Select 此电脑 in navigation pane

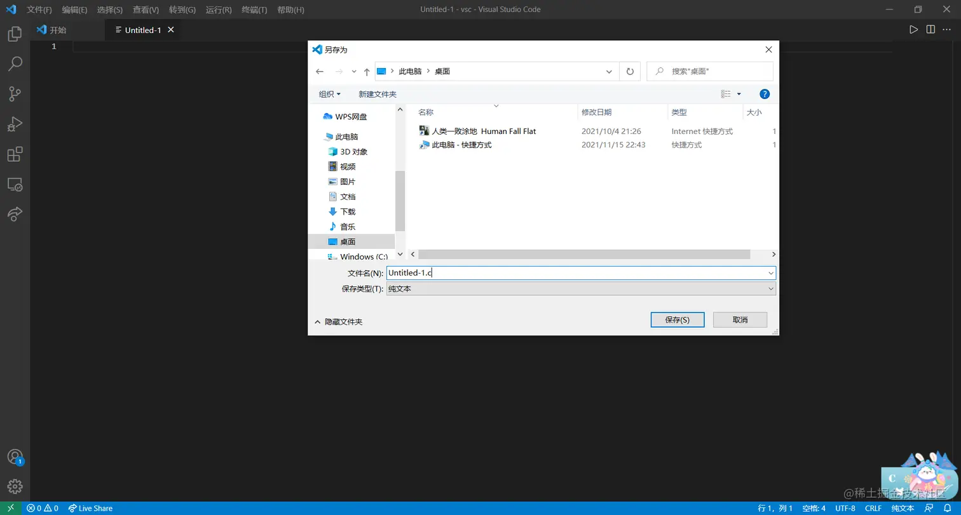[346, 137]
